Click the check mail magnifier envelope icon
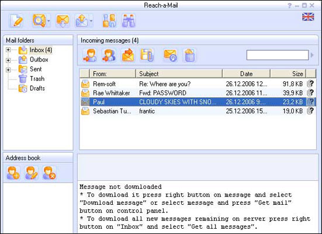 tap(39, 20)
